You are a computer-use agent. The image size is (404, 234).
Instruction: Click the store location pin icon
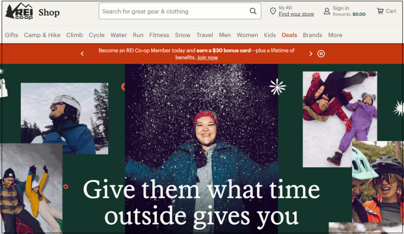(x=272, y=11)
